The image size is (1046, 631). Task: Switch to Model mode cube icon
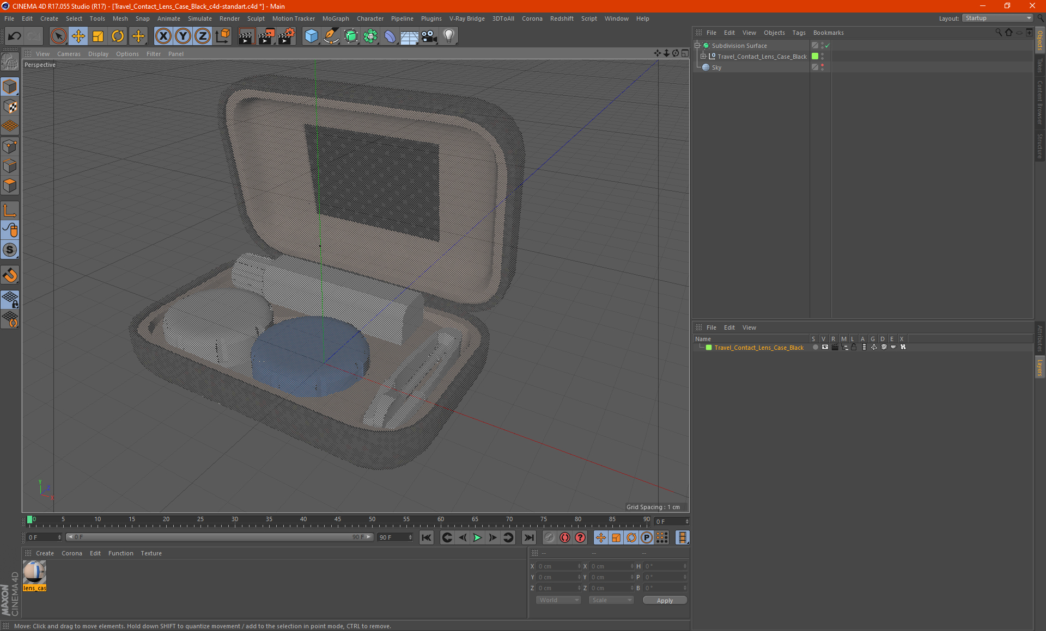pos(10,87)
